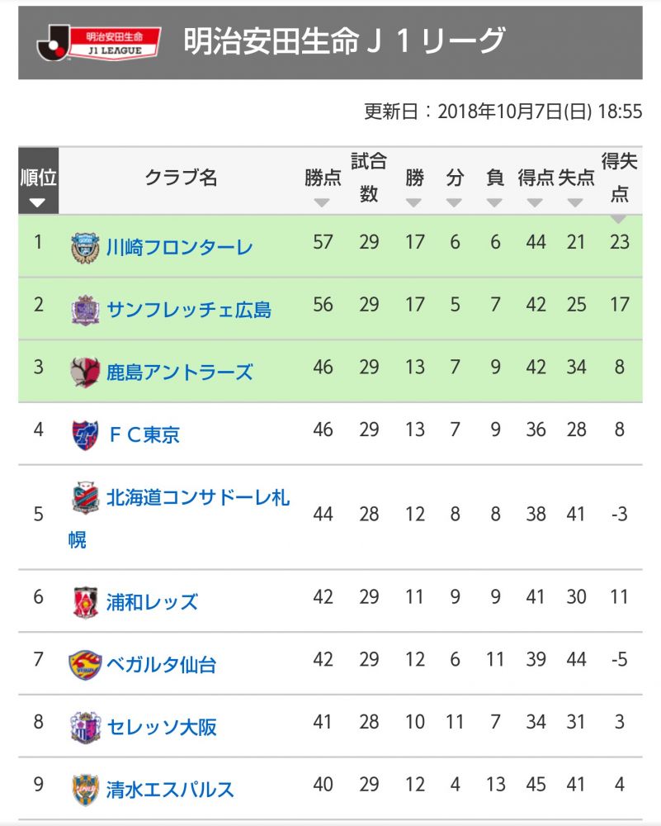Sort table by 勝点 points arrow
The width and height of the screenshot is (661, 826).
click(x=322, y=202)
